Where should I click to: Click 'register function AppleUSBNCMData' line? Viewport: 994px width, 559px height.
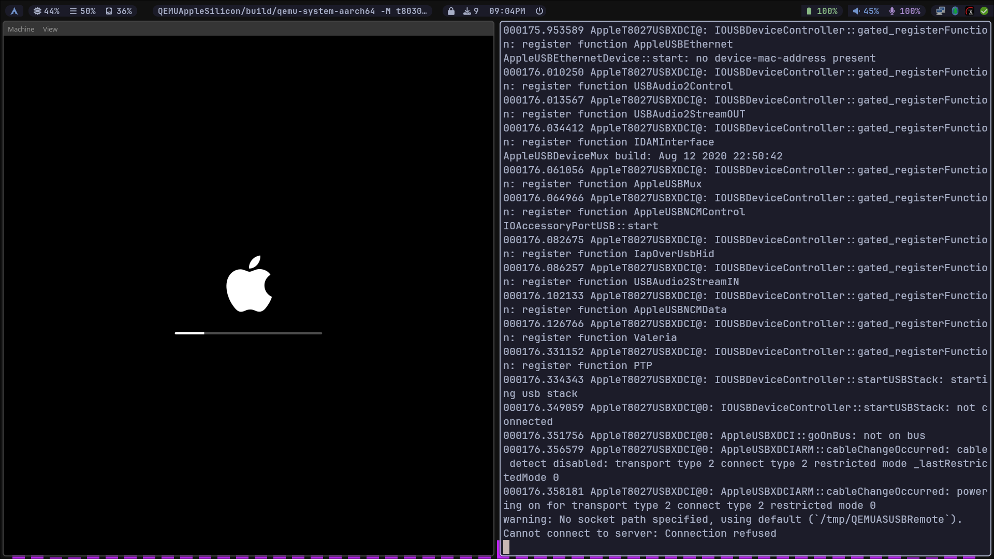(x=615, y=310)
